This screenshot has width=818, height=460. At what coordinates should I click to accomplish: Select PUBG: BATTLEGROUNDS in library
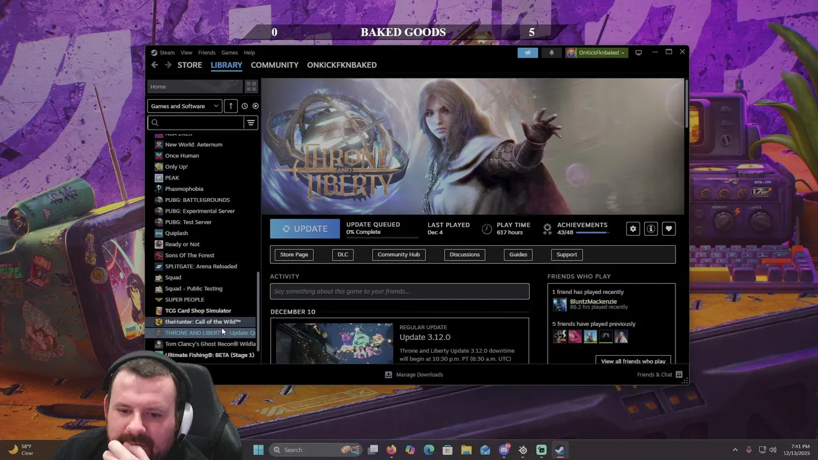point(197,200)
